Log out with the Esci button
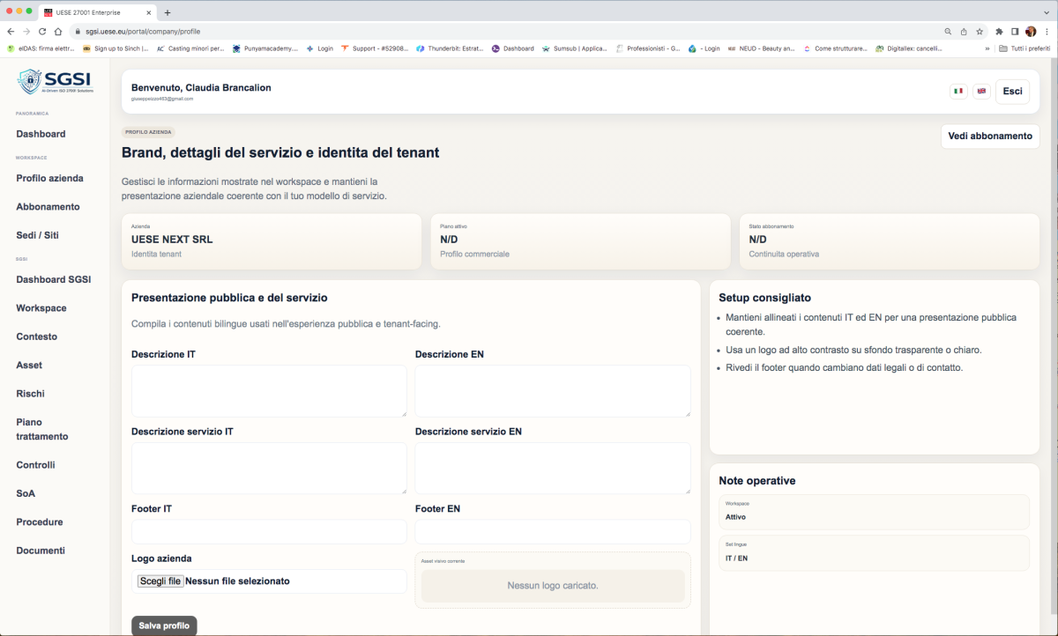The height and width of the screenshot is (636, 1058). tap(1012, 92)
